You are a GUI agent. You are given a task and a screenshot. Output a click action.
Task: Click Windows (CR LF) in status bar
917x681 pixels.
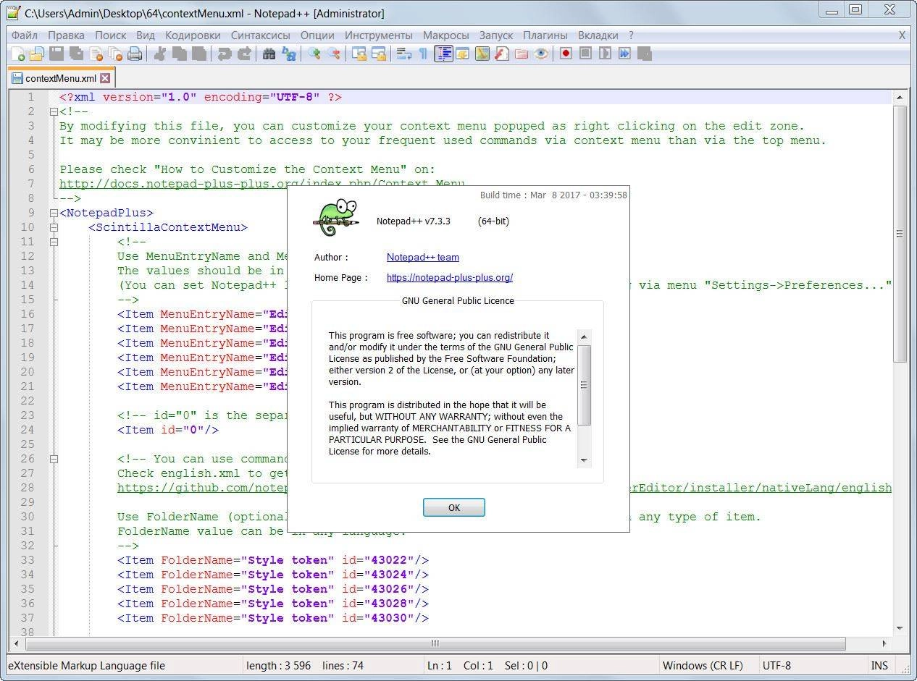703,665
